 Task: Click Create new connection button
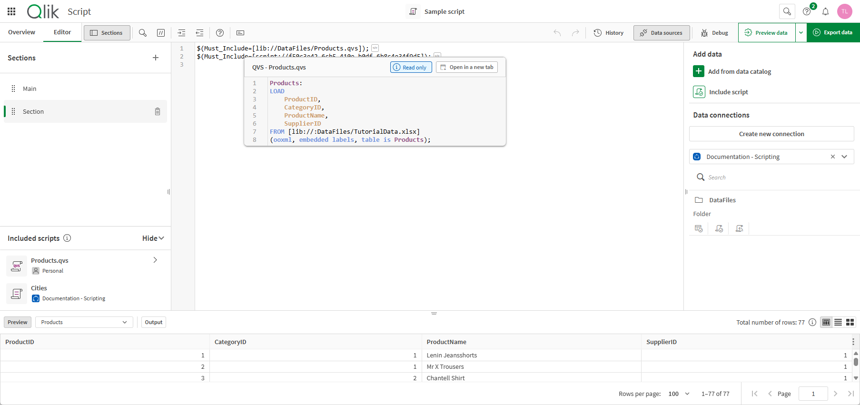[771, 134]
